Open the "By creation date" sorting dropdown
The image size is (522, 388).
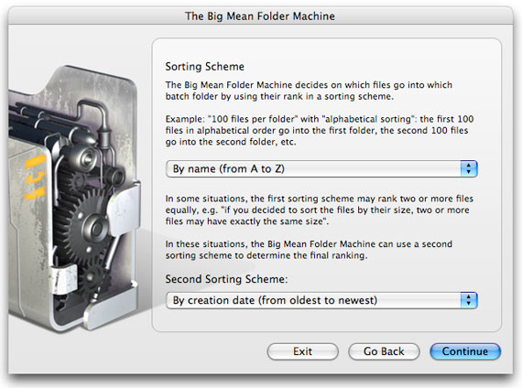tap(321, 300)
